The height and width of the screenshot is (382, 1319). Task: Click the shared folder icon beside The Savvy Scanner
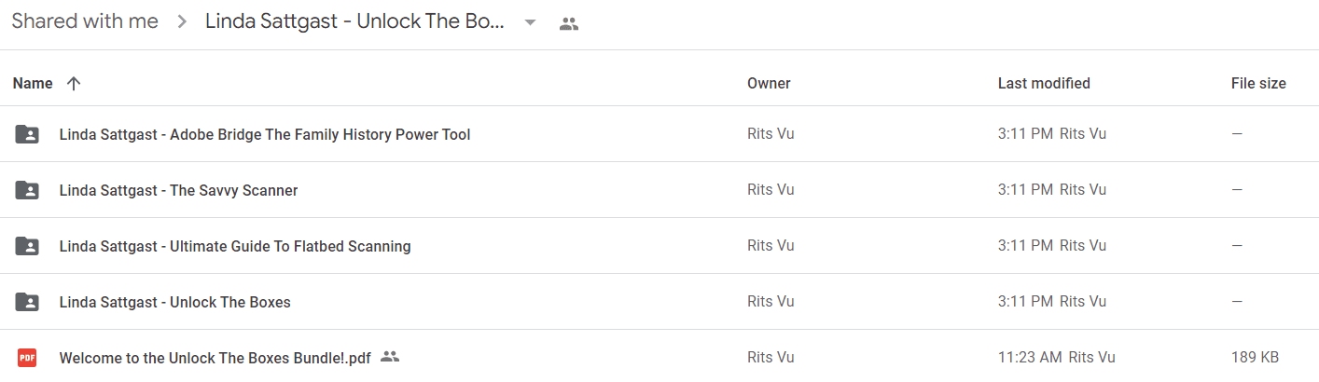coord(28,190)
